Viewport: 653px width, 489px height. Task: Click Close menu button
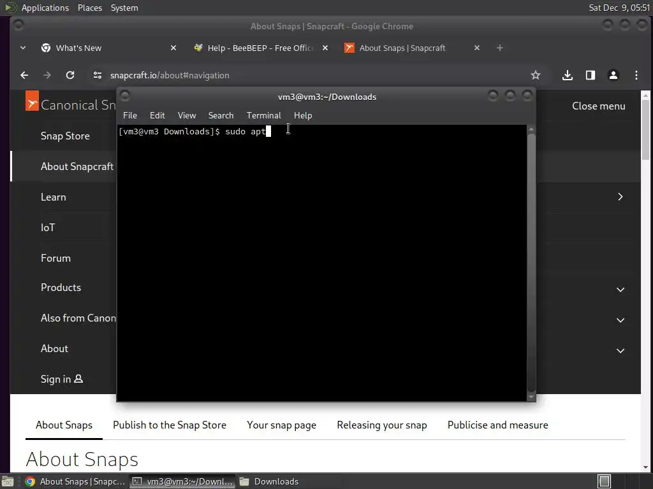[598, 106]
